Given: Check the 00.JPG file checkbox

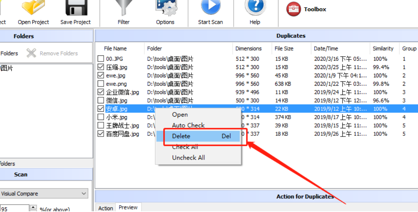Looking at the screenshot, I should 101,59.
